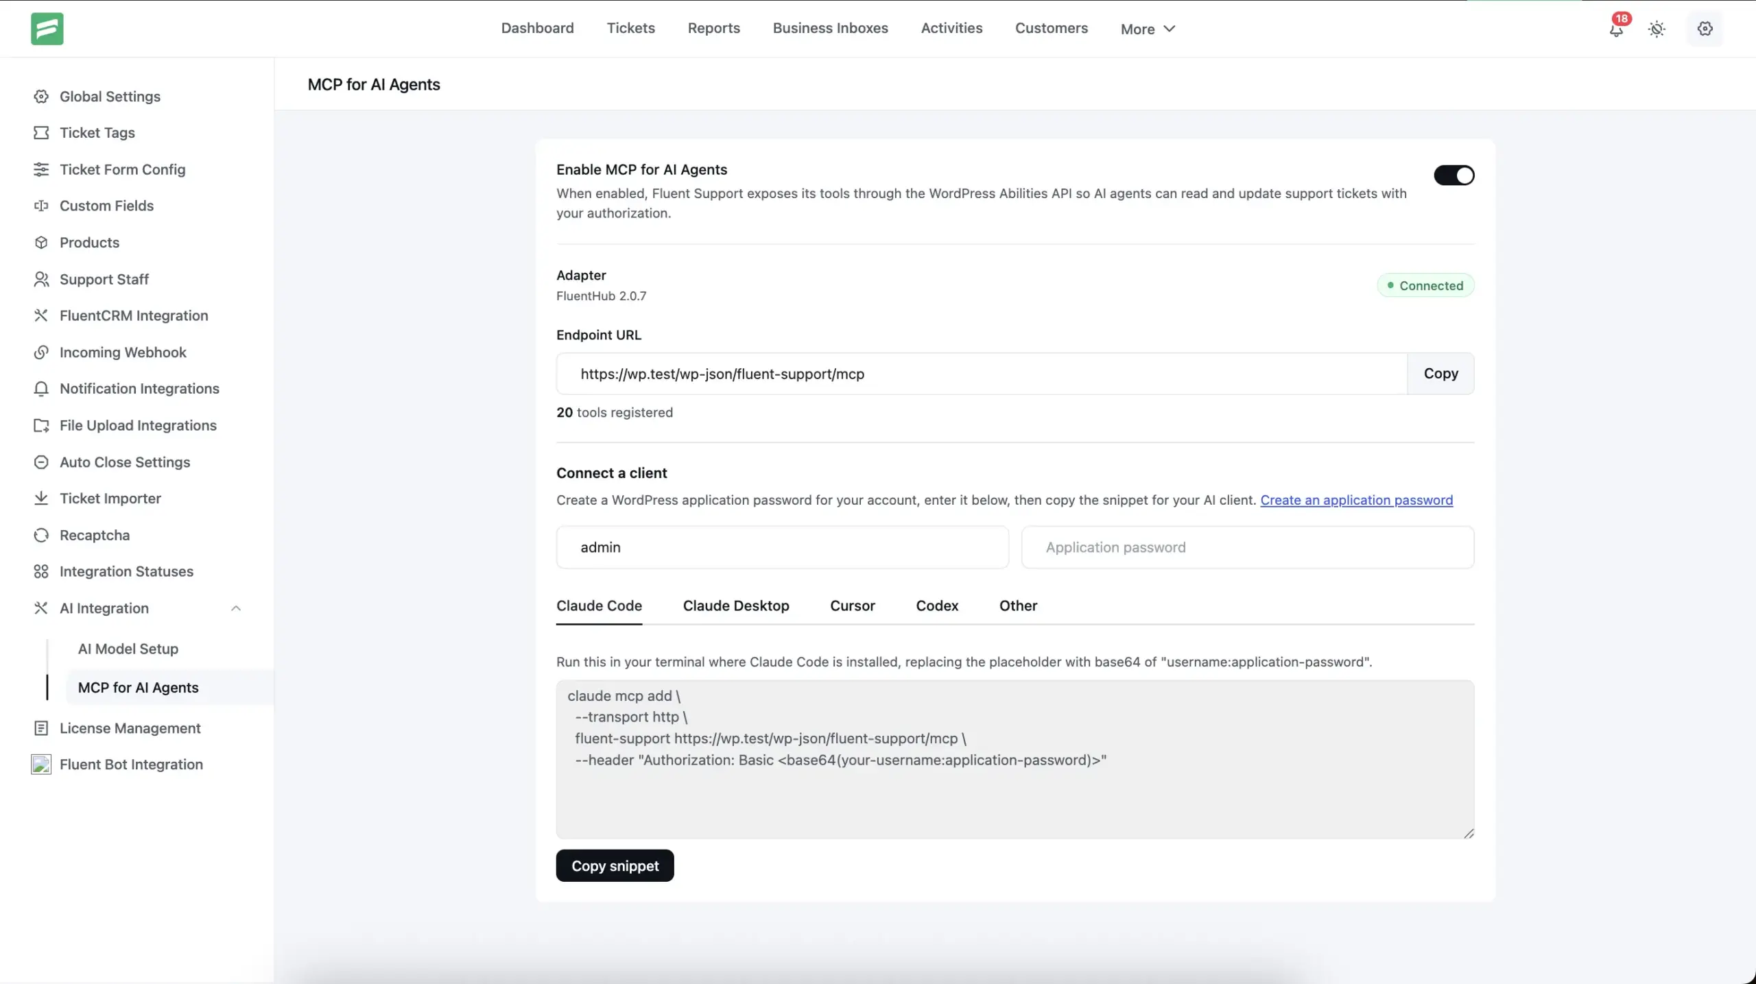Open the Activities menu item
The image size is (1756, 984).
(951, 28)
